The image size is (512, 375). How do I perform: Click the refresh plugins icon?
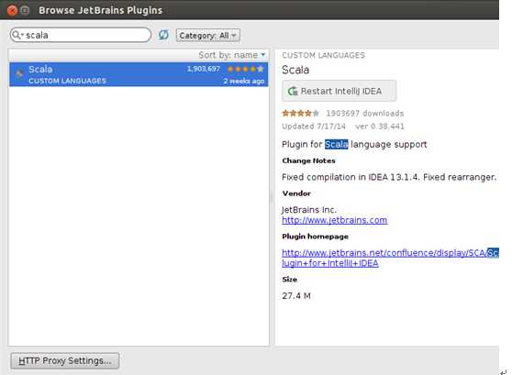point(163,35)
